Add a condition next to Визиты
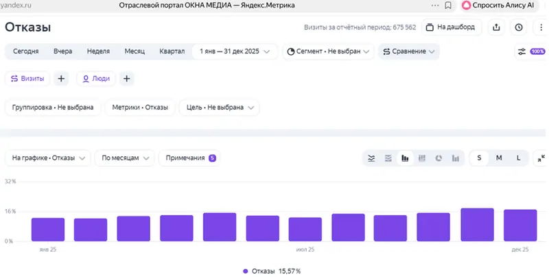The width and height of the screenshot is (549, 277). [61, 79]
